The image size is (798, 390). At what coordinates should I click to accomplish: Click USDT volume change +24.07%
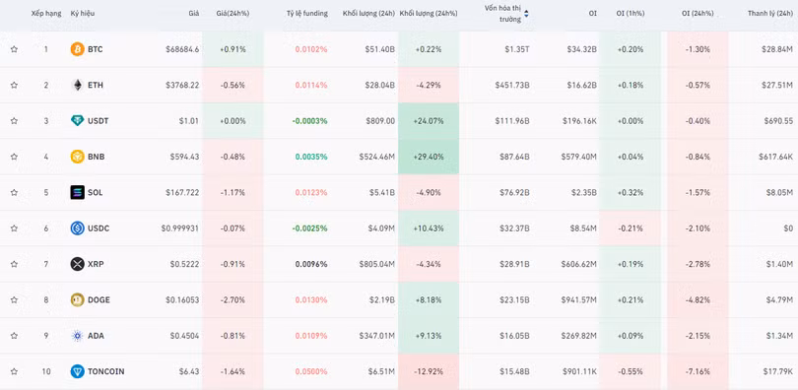429,121
